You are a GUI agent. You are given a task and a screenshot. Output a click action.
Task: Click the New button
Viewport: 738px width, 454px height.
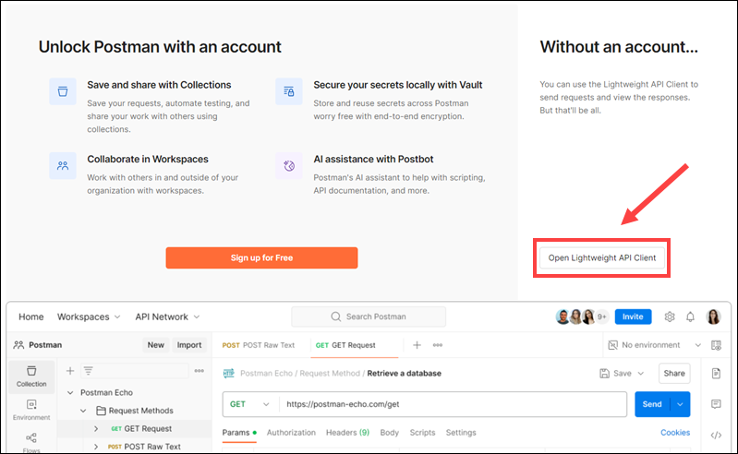[156, 345]
